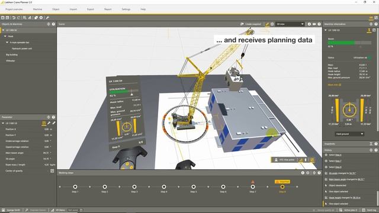The height and width of the screenshot is (213, 379).
Task: Open the 3D view dropdown
Action: pyautogui.click(x=290, y=24)
